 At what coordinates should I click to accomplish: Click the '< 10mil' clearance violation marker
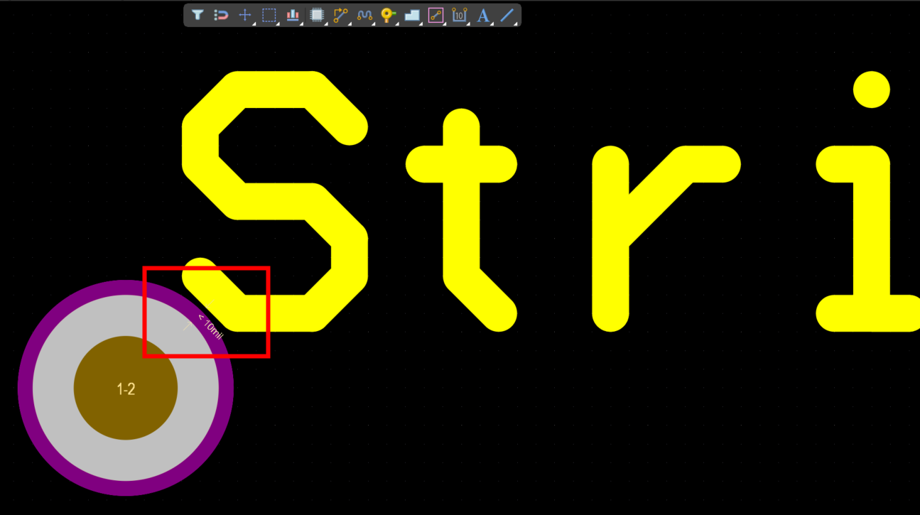tap(210, 325)
